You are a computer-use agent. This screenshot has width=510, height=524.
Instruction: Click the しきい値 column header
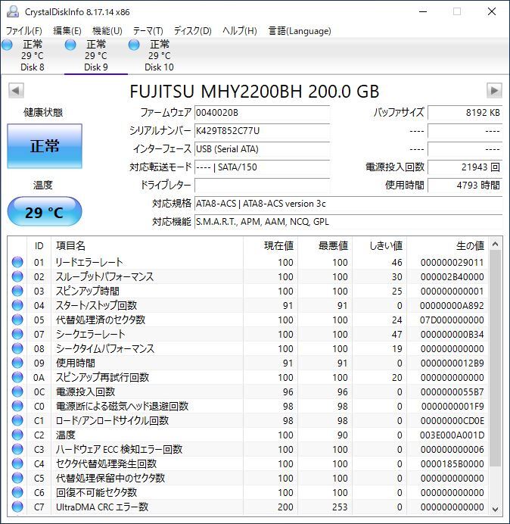[379, 246]
